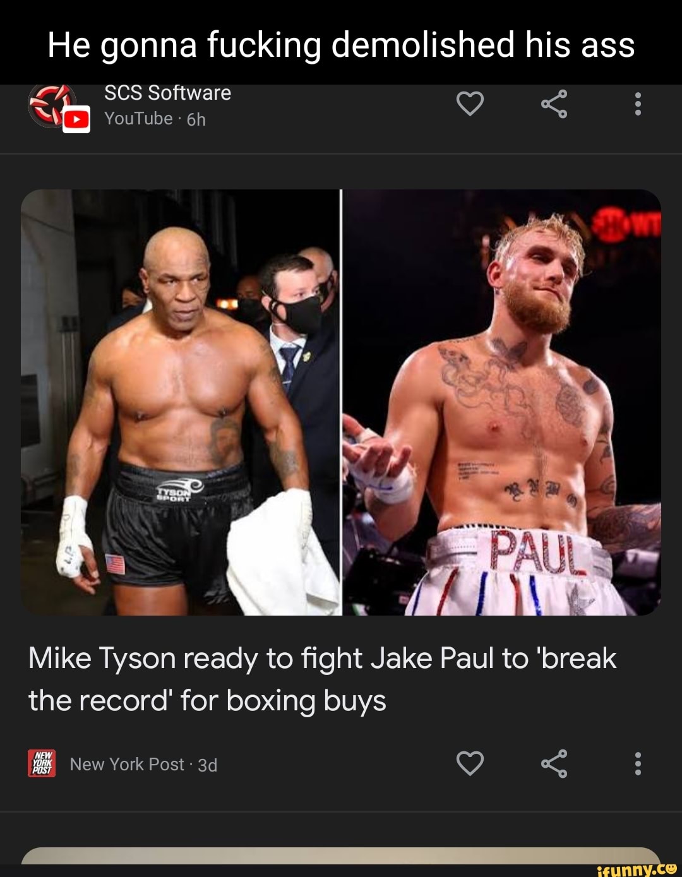The height and width of the screenshot is (877, 682).
Task: Open the partially visible next card below
Action: tap(341, 856)
